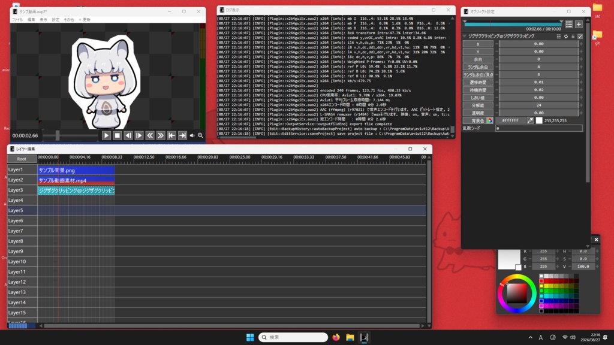Click the 遷移時間 parameter button
The height and width of the screenshot is (345, 614).
[x=478, y=82]
